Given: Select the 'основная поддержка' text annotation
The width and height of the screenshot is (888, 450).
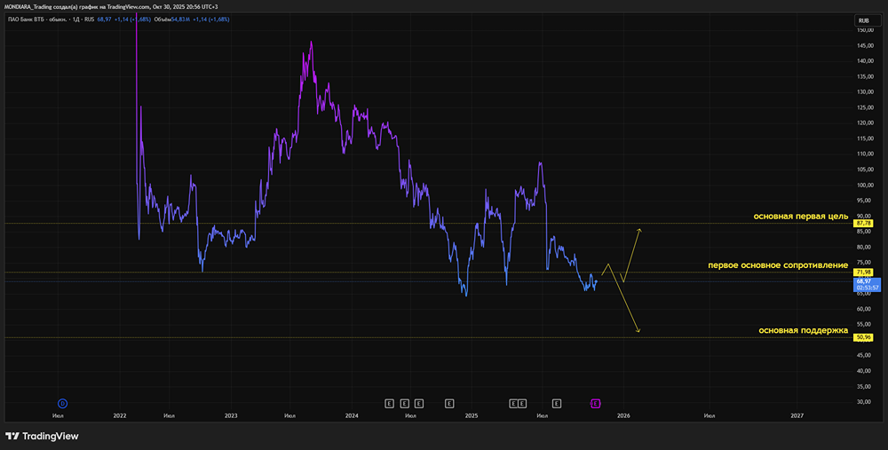Looking at the screenshot, I should 804,330.
